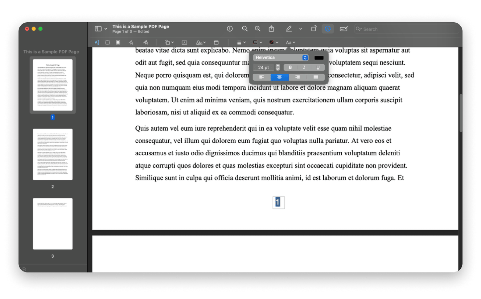Zoom out of the PDF page
Screen dimensions: 481x299
coord(245,29)
